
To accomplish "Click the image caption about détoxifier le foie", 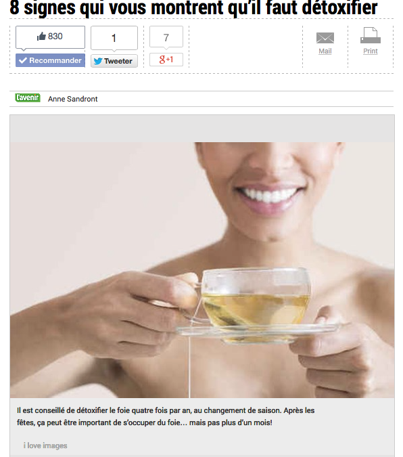I will tap(166, 416).
